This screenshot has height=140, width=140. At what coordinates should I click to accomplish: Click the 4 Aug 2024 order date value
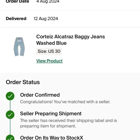click(48, 2)
